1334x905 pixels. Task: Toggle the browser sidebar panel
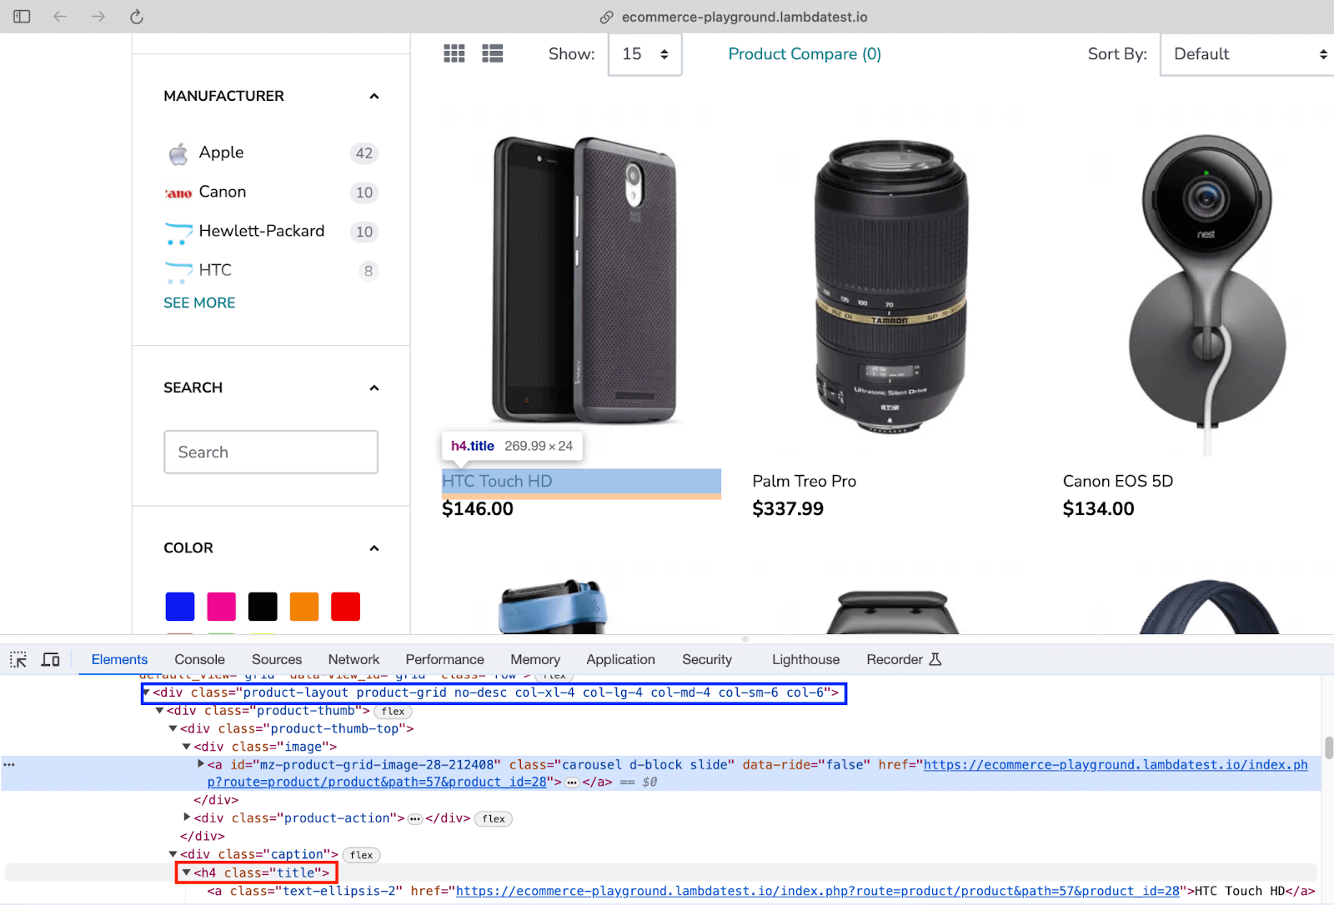22,17
